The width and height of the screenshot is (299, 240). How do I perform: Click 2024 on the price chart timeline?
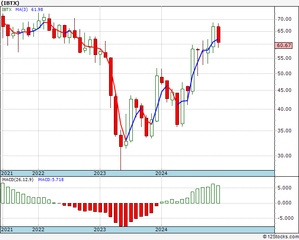coord(161,173)
